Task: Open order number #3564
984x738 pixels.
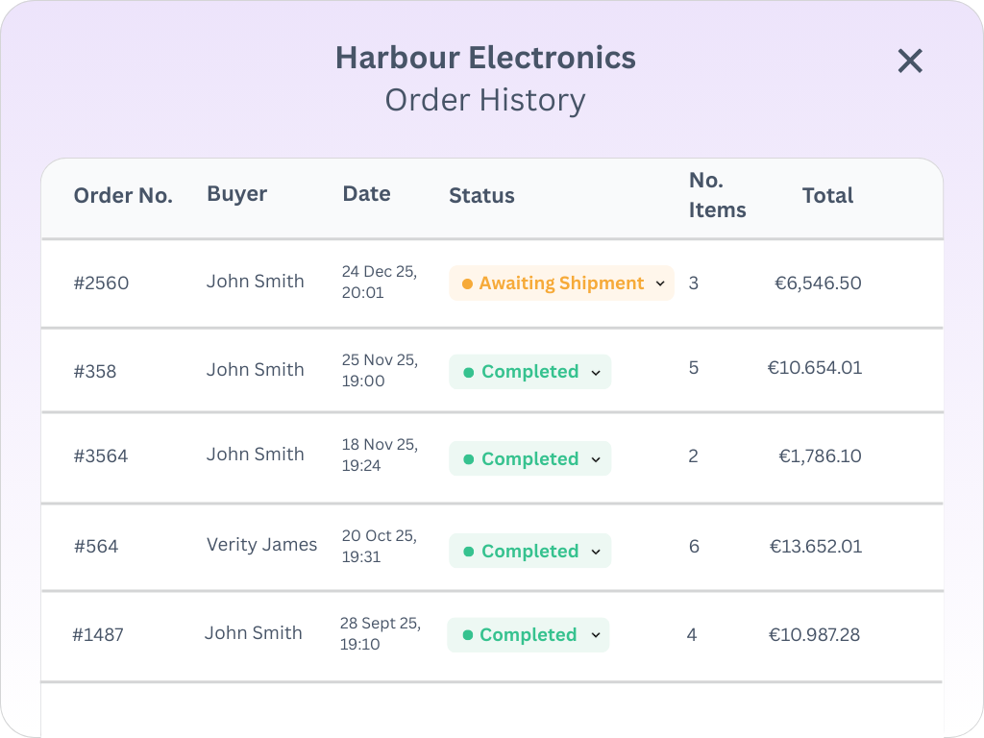Action: tap(101, 456)
